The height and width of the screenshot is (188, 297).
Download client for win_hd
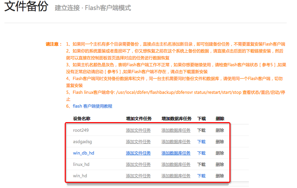click(x=201, y=176)
